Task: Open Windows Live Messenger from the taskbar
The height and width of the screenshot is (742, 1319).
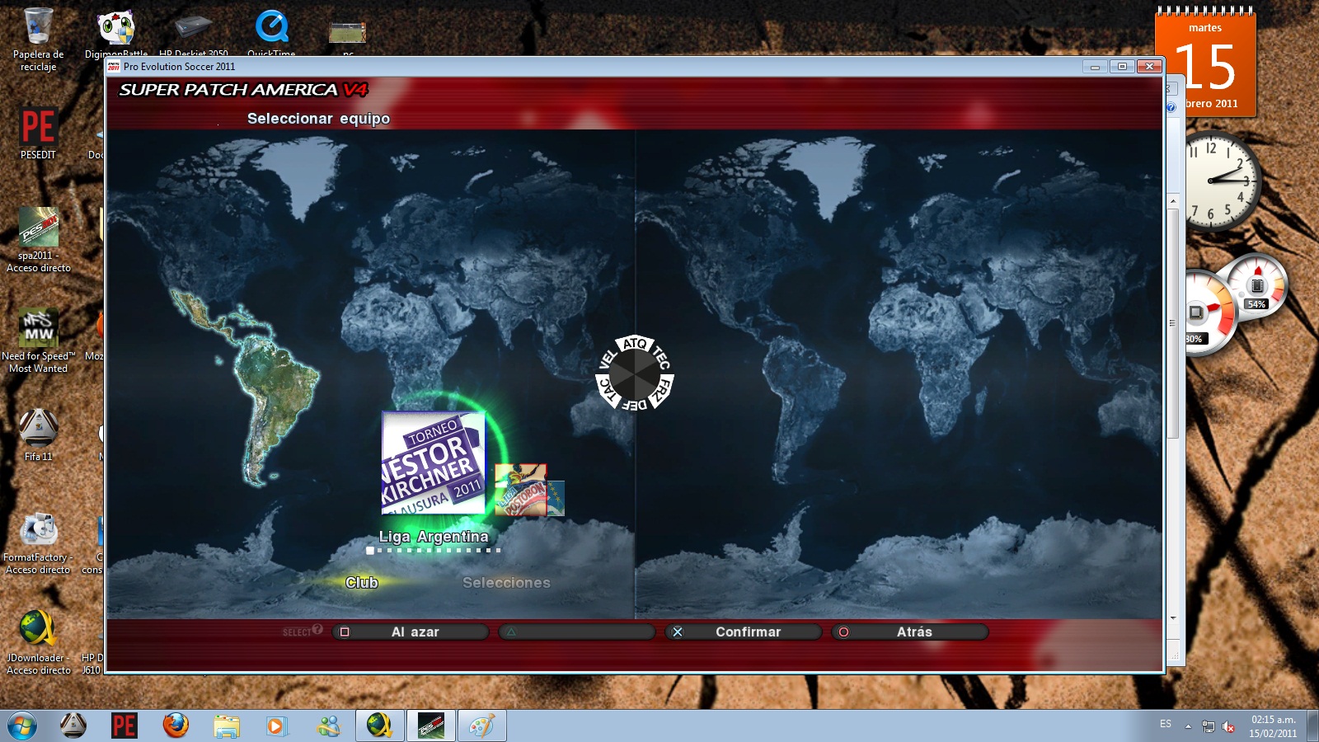Action: 328,726
